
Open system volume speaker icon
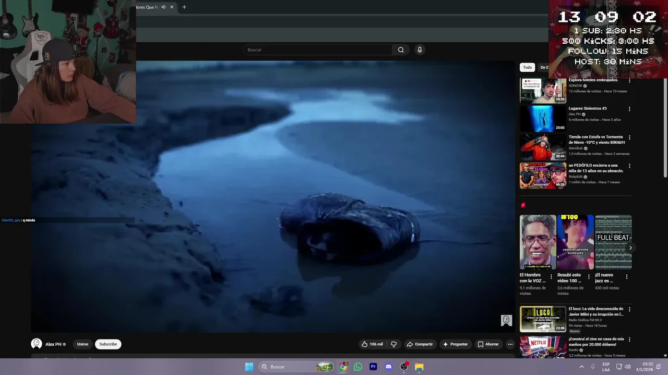[x=627, y=367]
